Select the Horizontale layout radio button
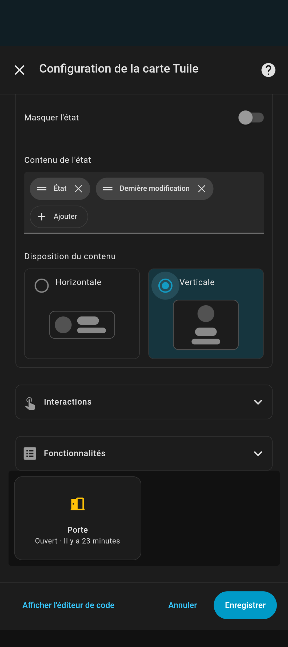 click(42, 286)
